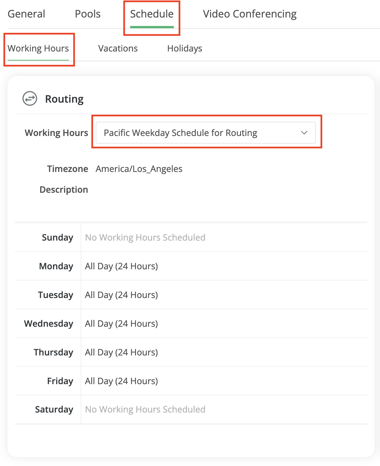Screen dimensions: 380x466
Task: Switch to the Holidays sub-tab
Action: point(184,49)
